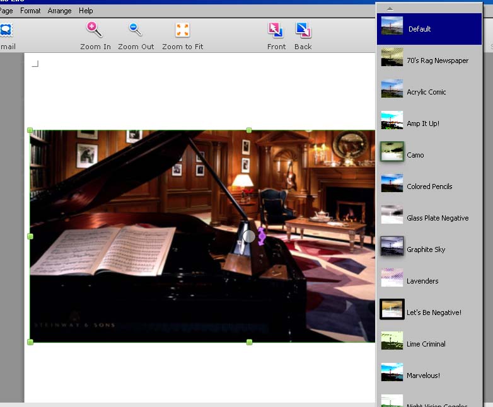Click the Zoom In magnifier icon
The image size is (493, 407).
click(x=94, y=30)
